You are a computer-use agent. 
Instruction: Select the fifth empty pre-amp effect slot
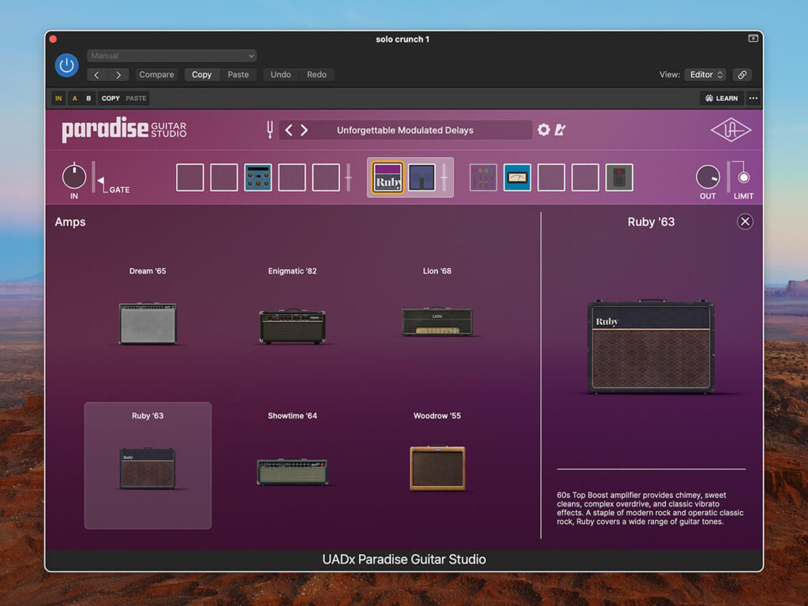coord(326,178)
